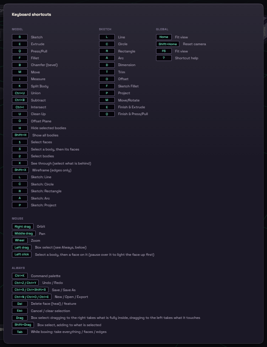Viewport: 267px width, 347px height.
Task: Click "Box select (see Always, below)" text
Action: (x=61, y=247)
